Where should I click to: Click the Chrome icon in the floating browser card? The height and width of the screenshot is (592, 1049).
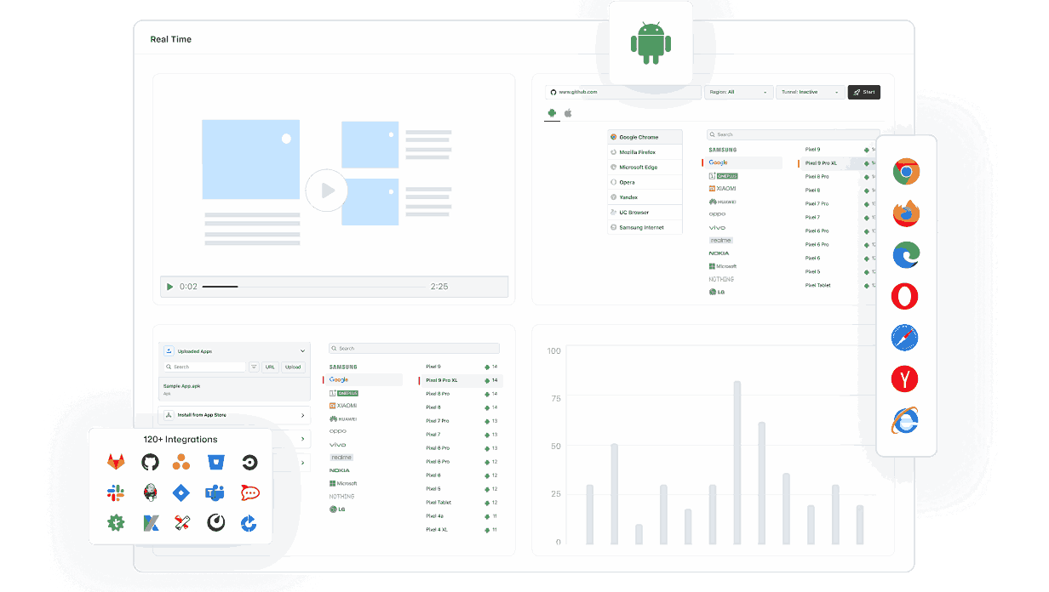[906, 172]
